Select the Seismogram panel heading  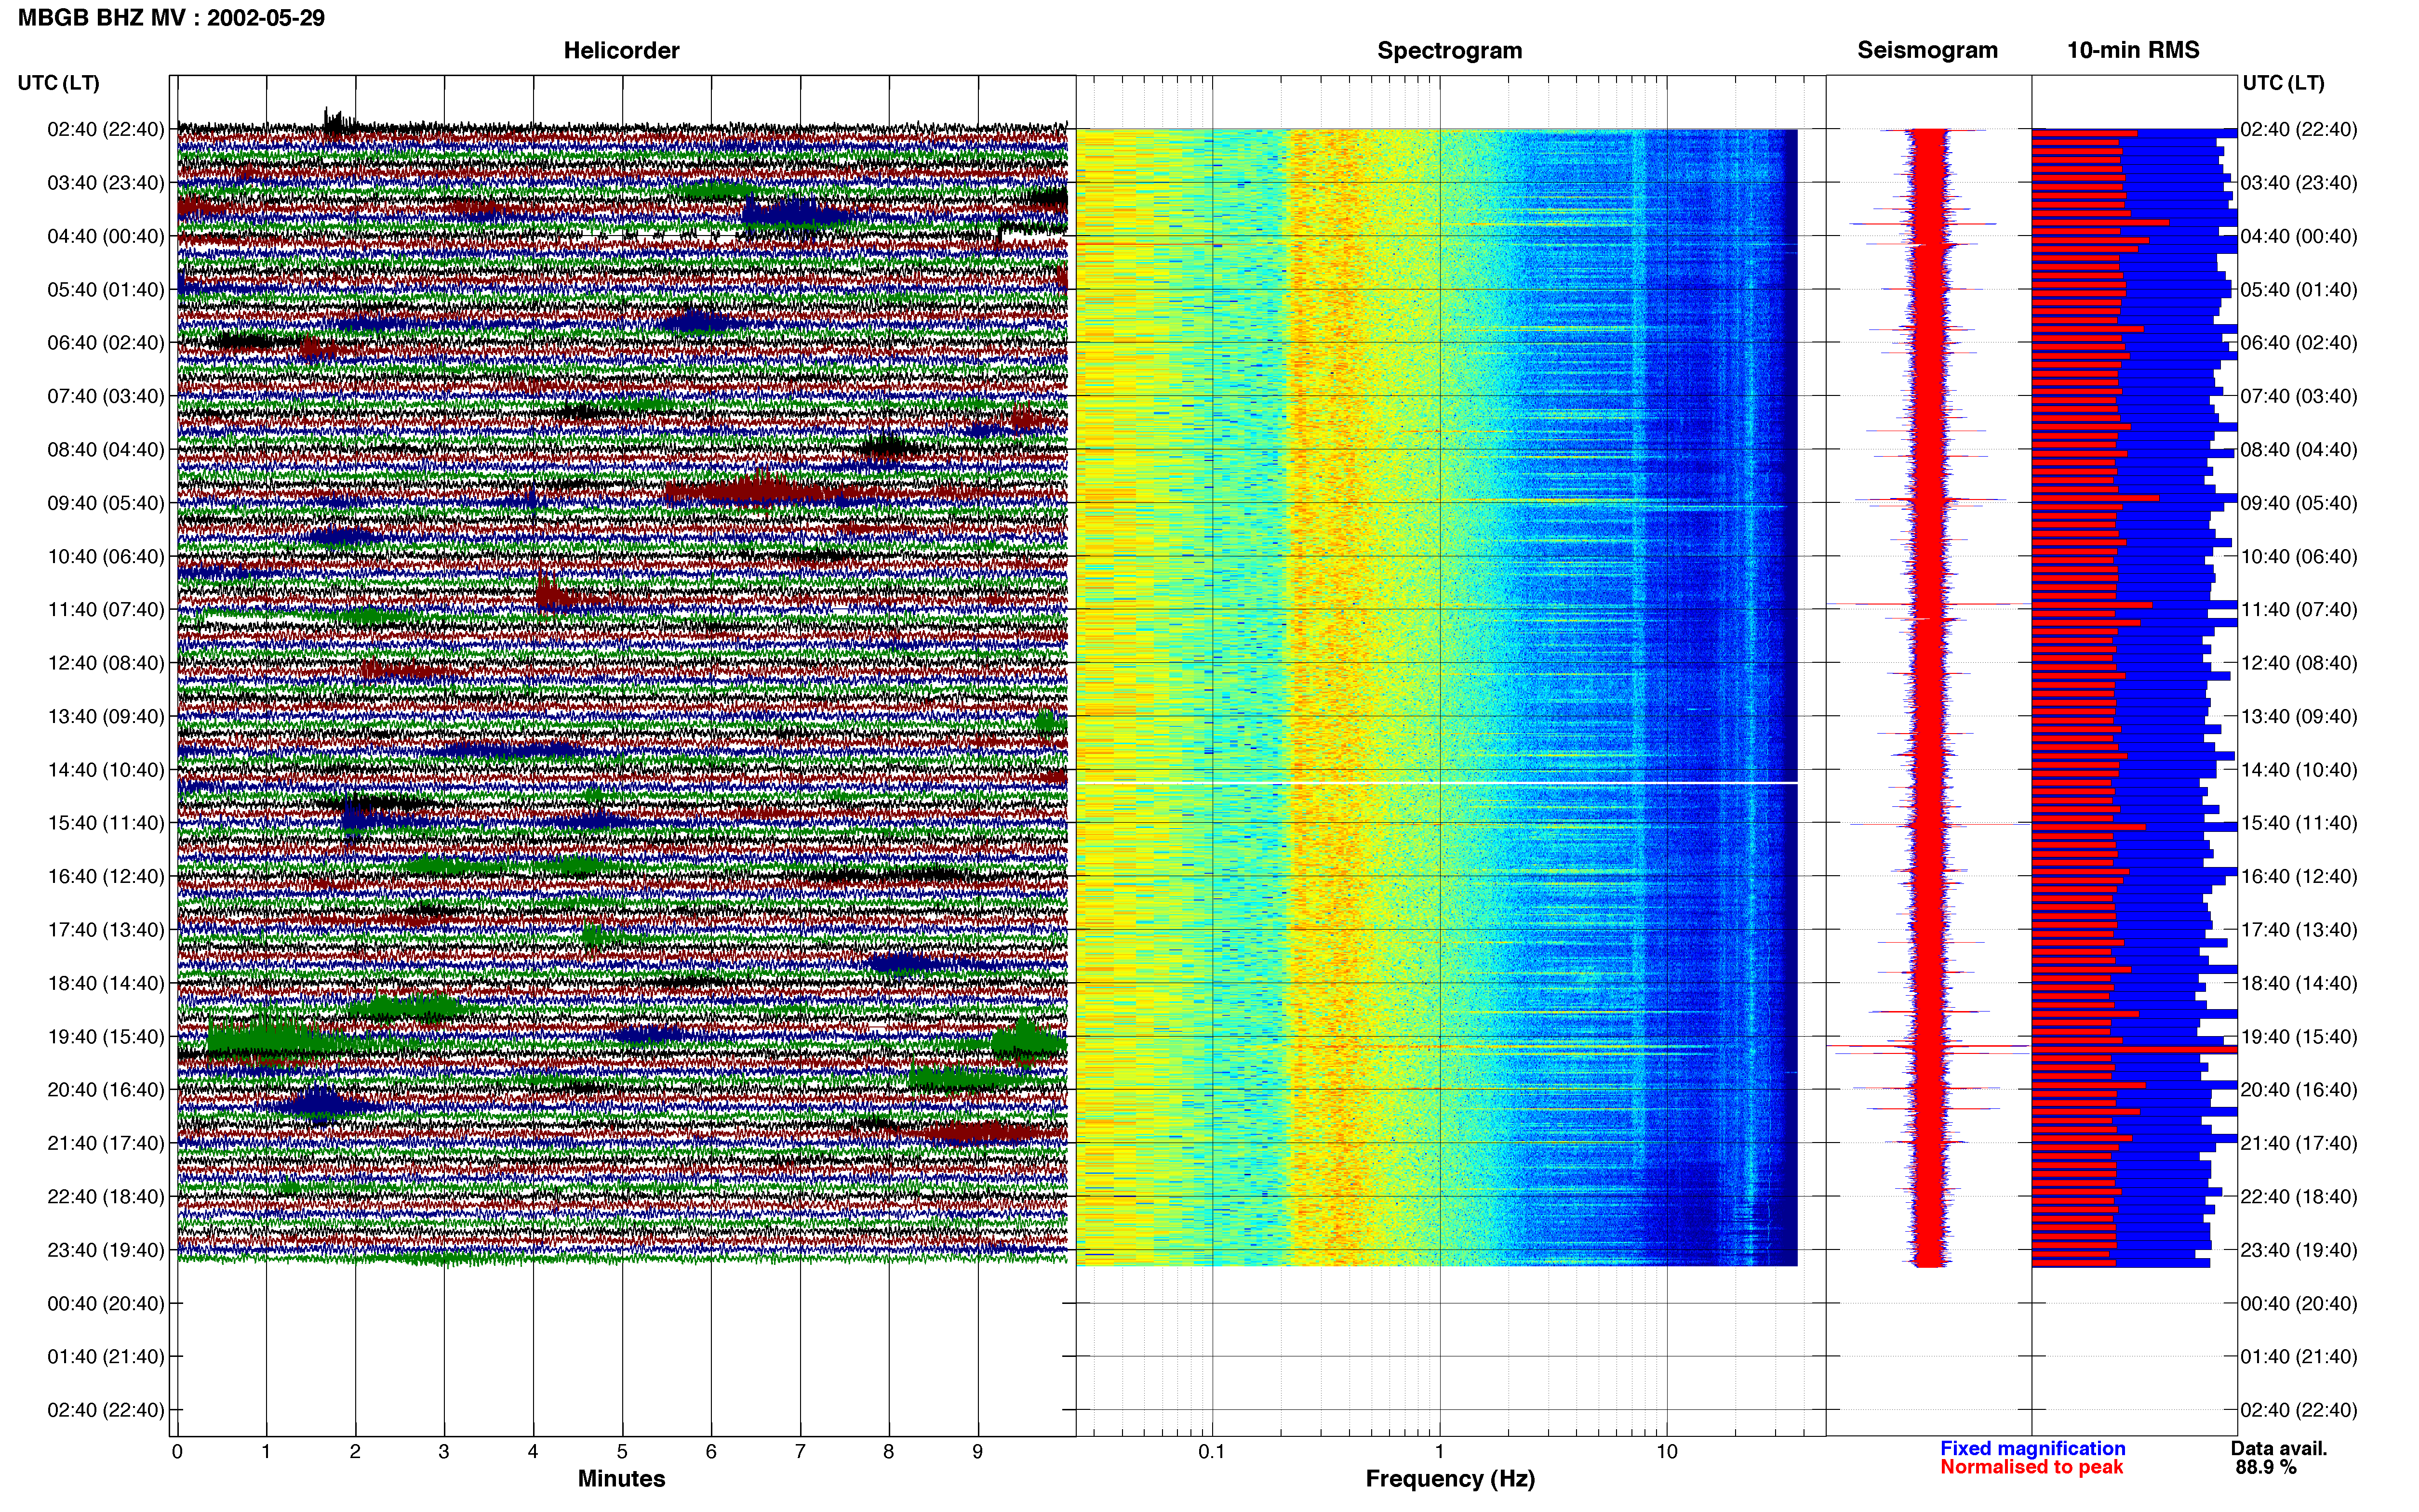coord(1927,50)
